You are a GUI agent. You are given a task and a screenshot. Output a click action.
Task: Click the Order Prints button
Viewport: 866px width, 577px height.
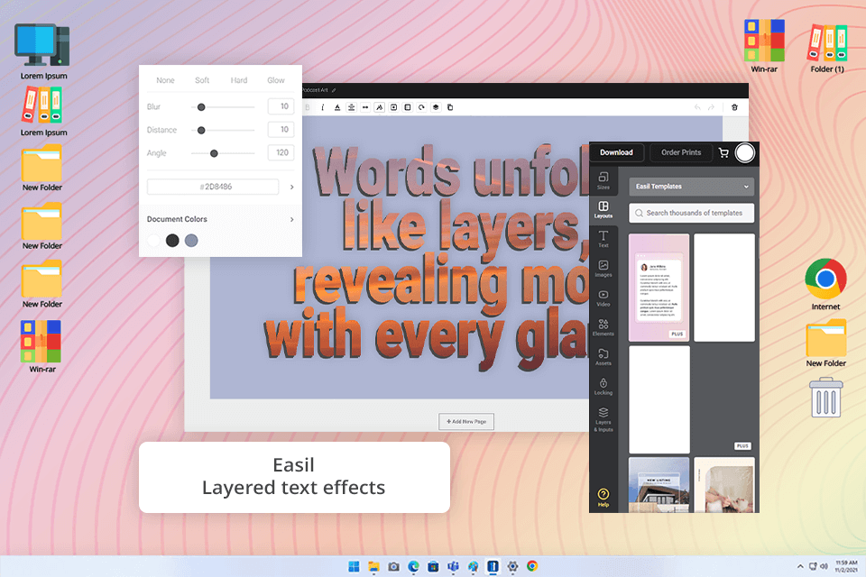(x=681, y=152)
